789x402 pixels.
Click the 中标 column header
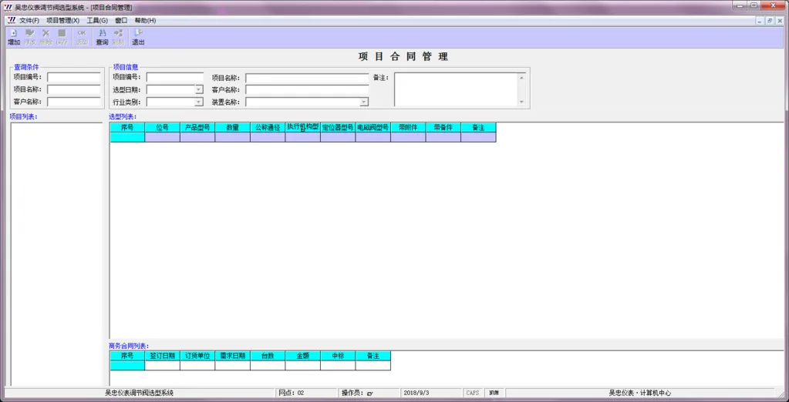pyautogui.click(x=338, y=356)
